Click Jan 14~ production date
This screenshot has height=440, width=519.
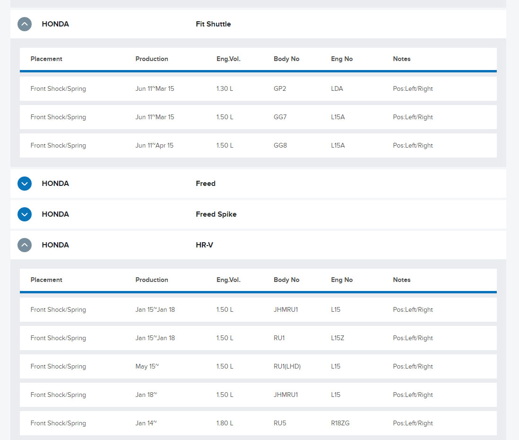(x=146, y=423)
